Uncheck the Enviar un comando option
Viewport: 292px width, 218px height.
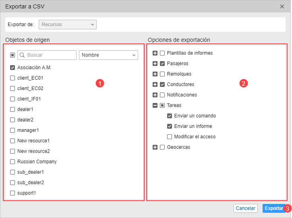point(170,116)
